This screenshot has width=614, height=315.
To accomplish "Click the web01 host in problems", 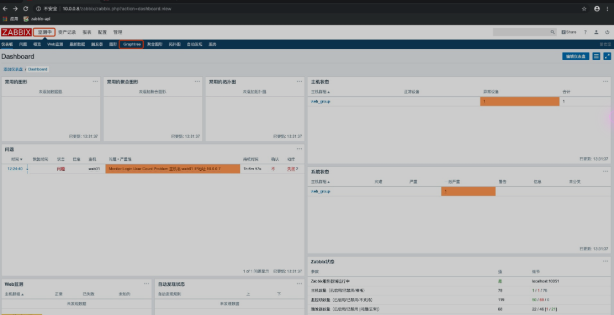I will click(94, 169).
